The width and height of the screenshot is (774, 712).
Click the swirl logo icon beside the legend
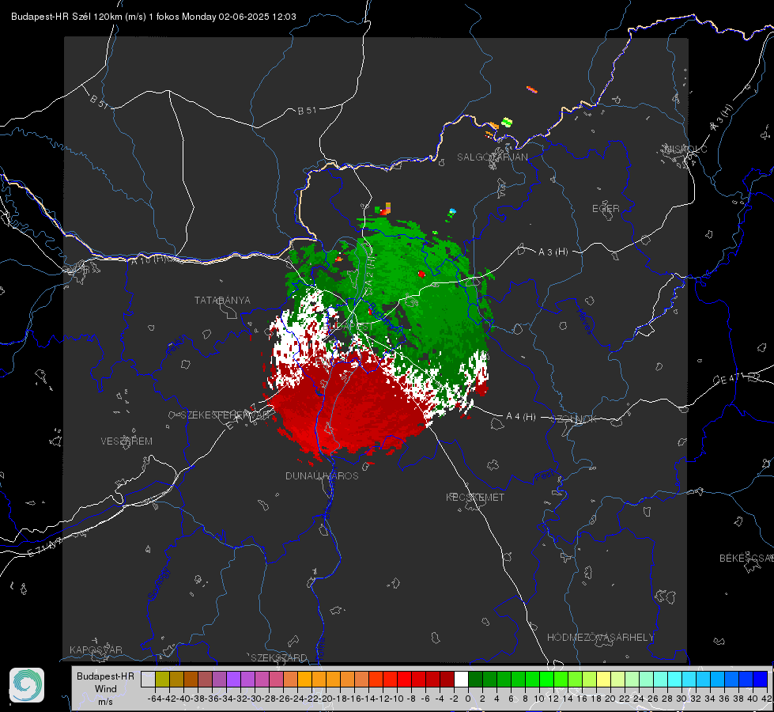(x=27, y=685)
